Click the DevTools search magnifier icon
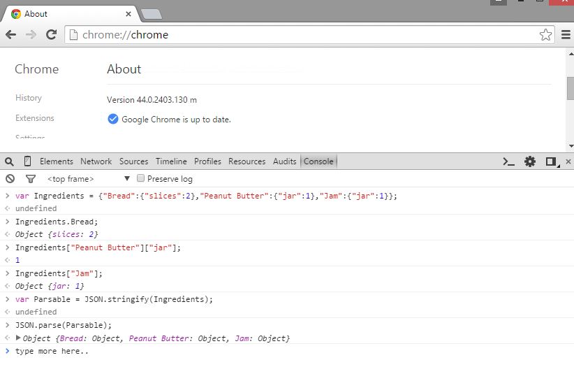Viewport: 574px width, 367px height. (x=9, y=161)
